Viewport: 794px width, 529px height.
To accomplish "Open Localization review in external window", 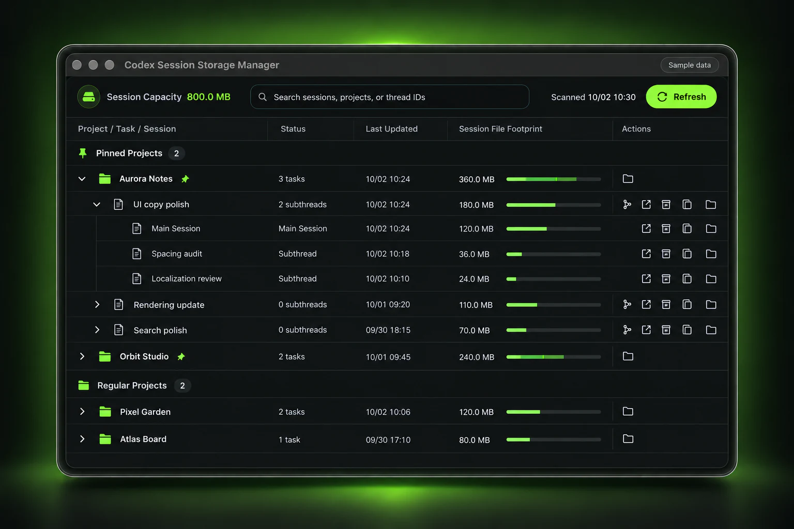I will click(x=646, y=279).
